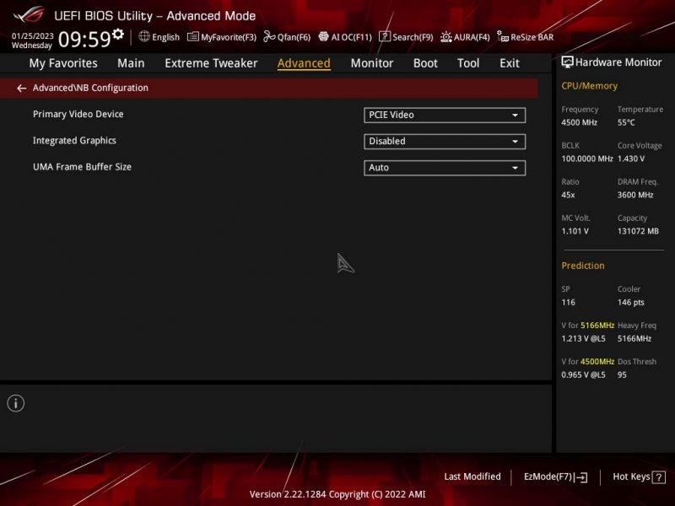Open the Integrated Graphics dropdown
This screenshot has height=506, width=675.
click(445, 142)
